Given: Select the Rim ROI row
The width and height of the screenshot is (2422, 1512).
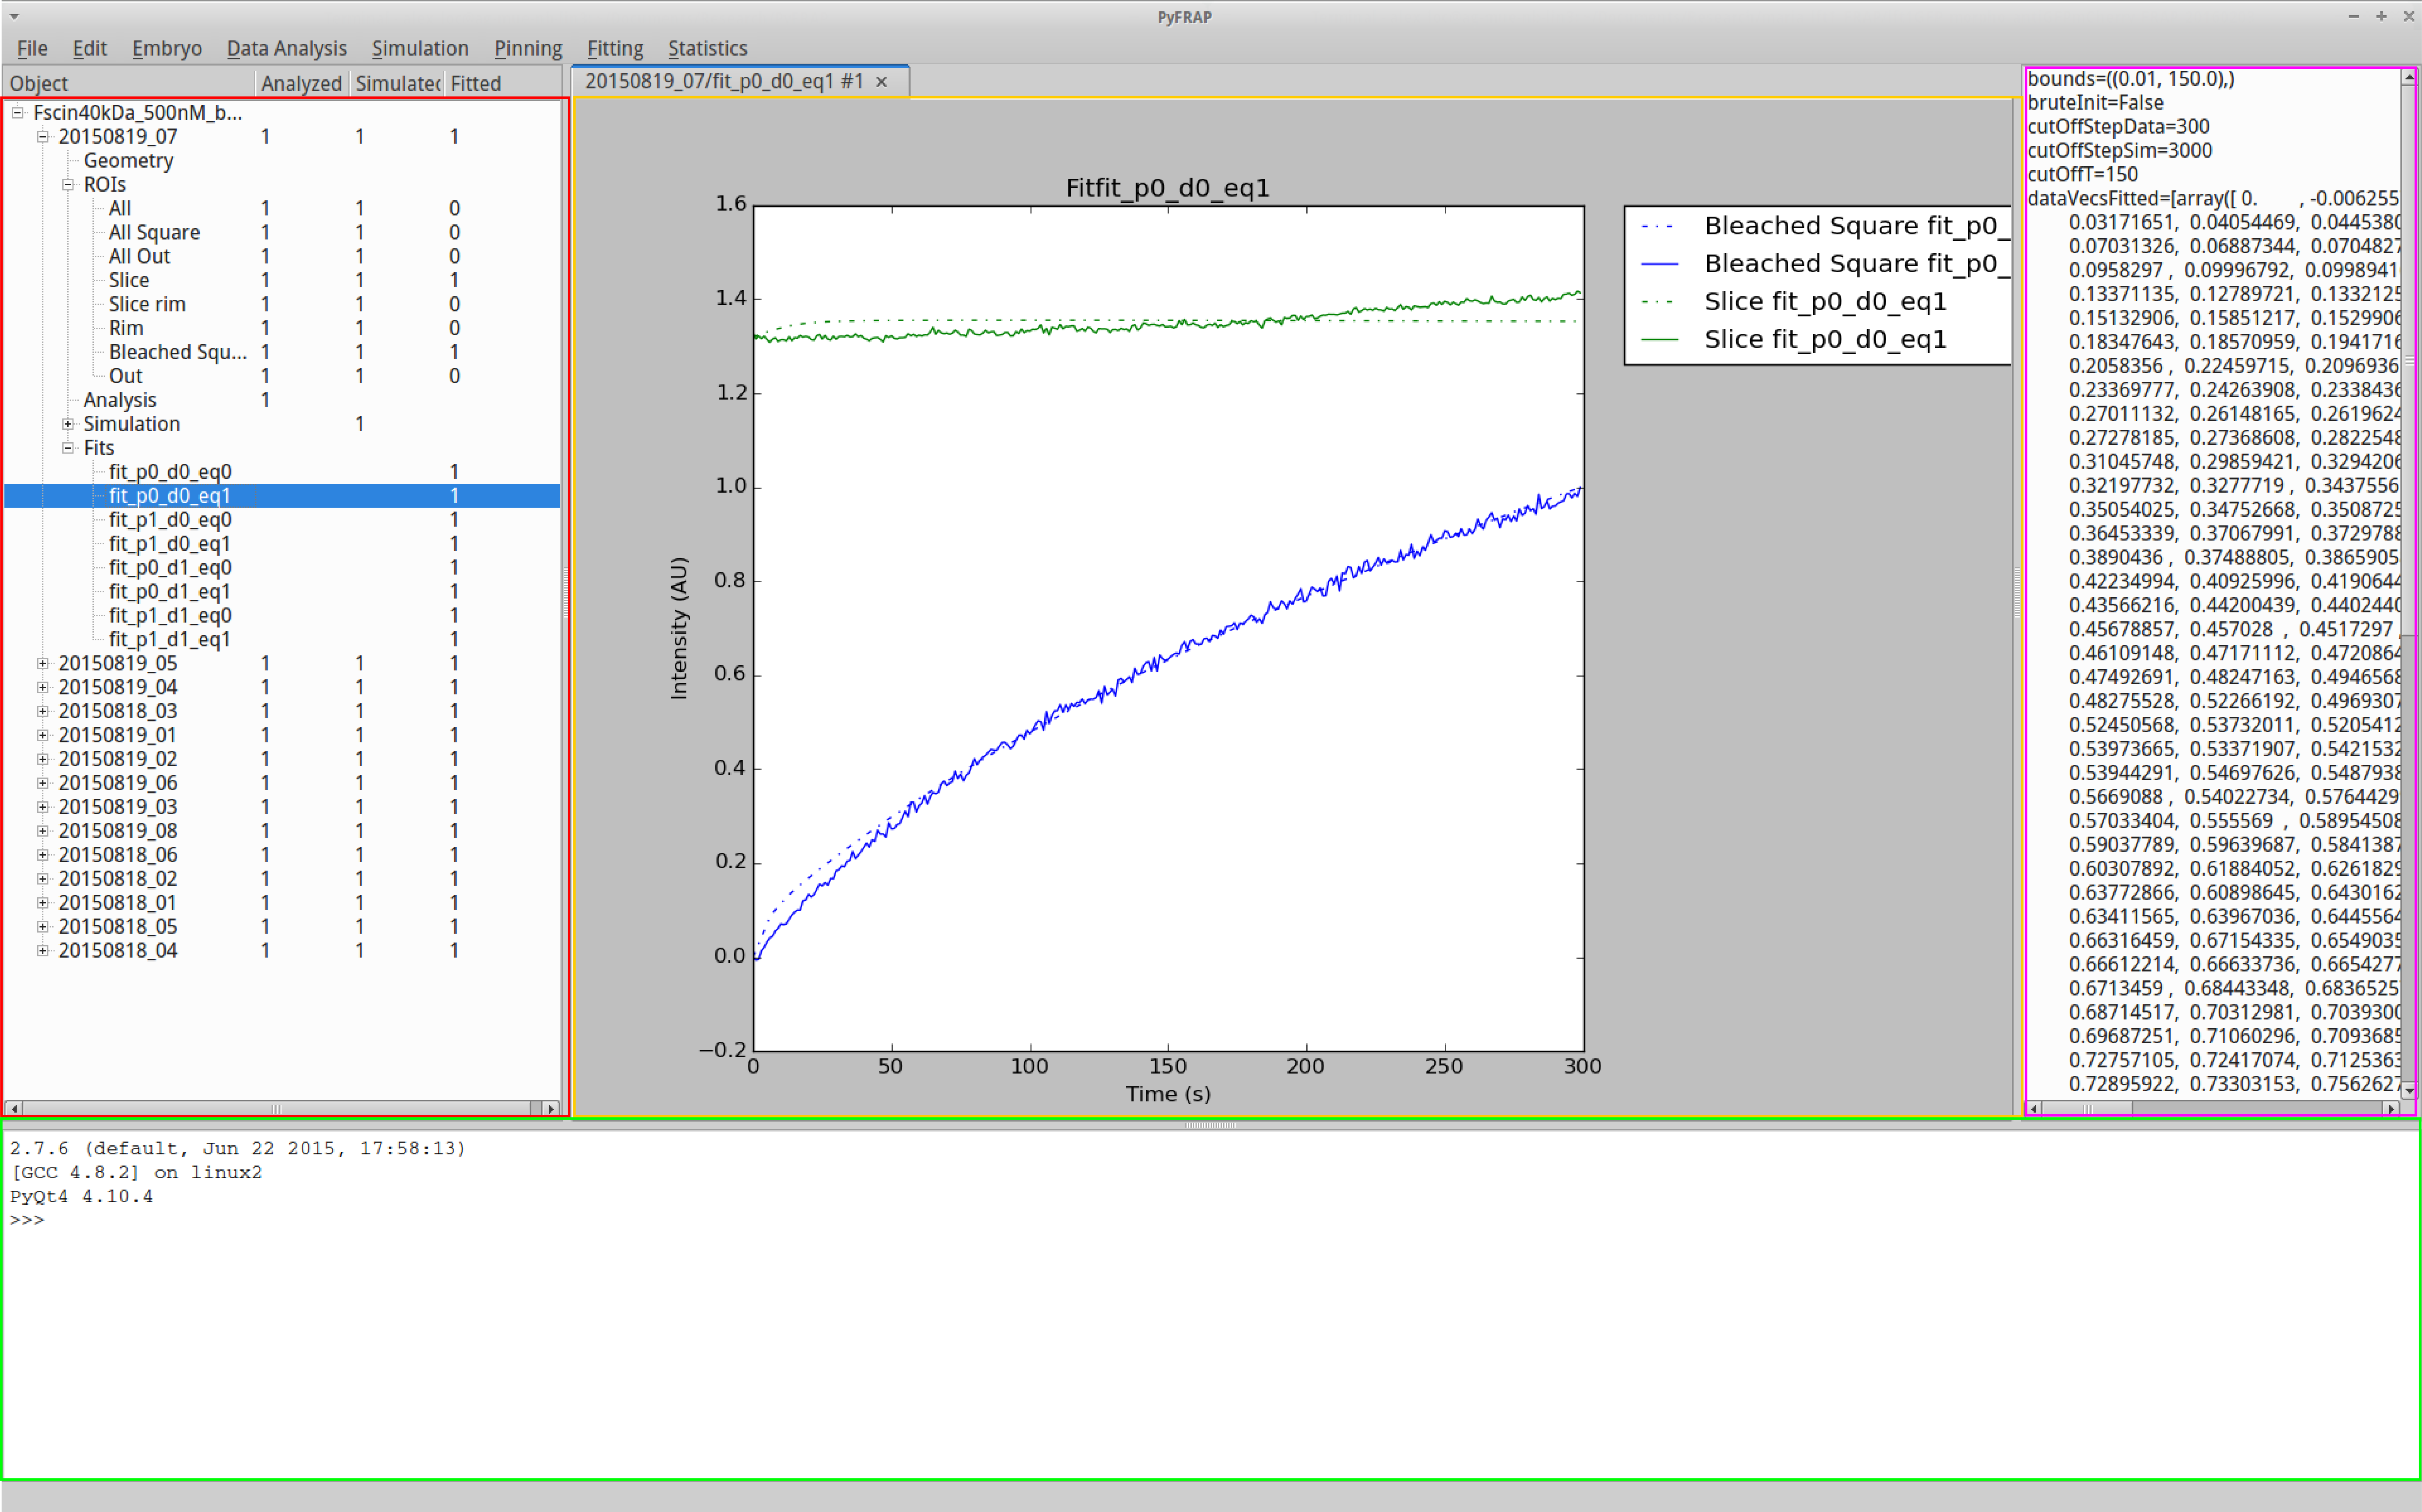Looking at the screenshot, I should [282, 328].
